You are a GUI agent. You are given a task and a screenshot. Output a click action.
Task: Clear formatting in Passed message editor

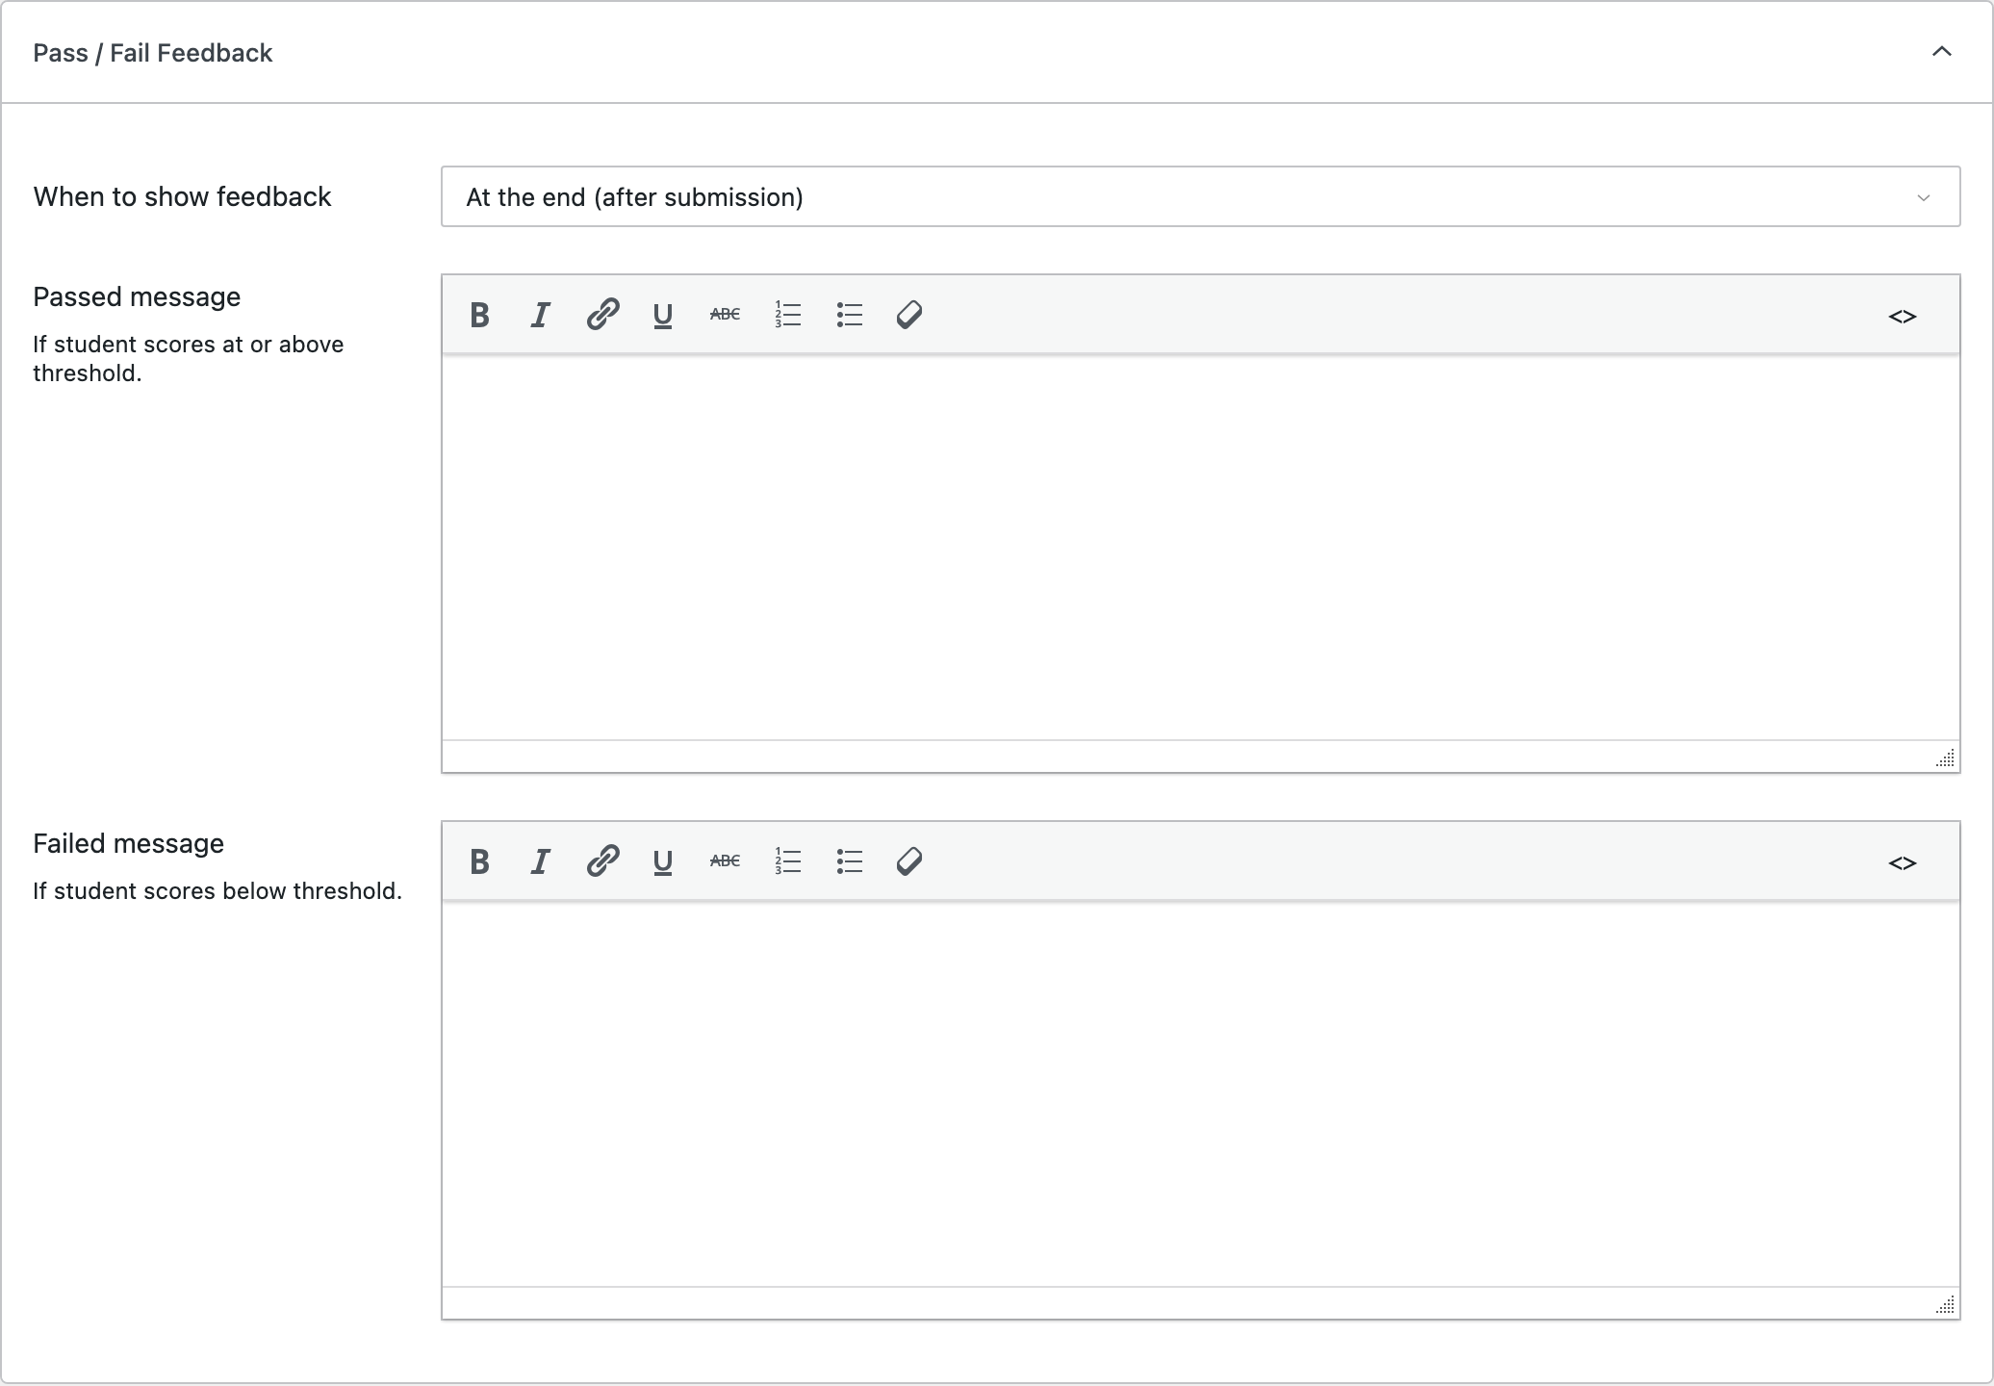point(909,315)
